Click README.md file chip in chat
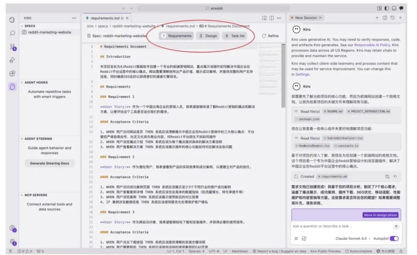Screen dimensions: 417x255 coord(333,111)
